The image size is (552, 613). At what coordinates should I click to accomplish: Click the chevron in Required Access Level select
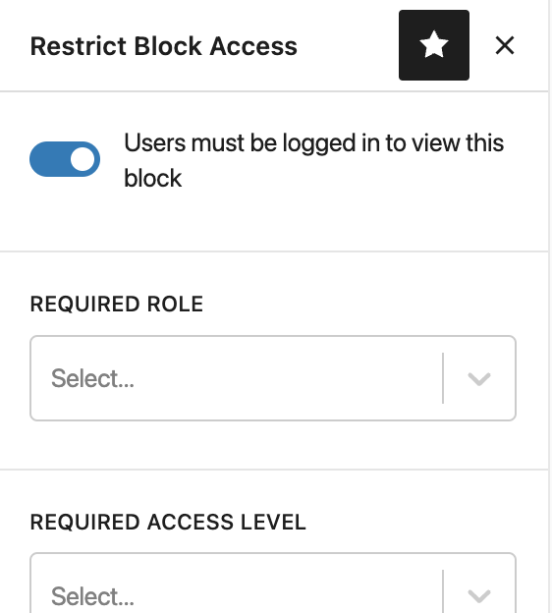click(x=479, y=595)
